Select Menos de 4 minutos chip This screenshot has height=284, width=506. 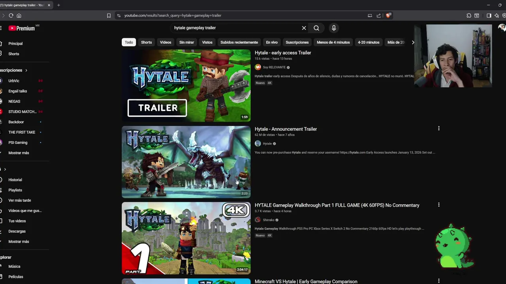[333, 42]
